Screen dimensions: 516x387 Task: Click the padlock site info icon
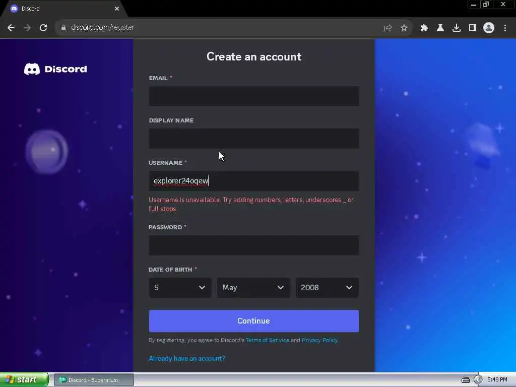pyautogui.click(x=63, y=28)
